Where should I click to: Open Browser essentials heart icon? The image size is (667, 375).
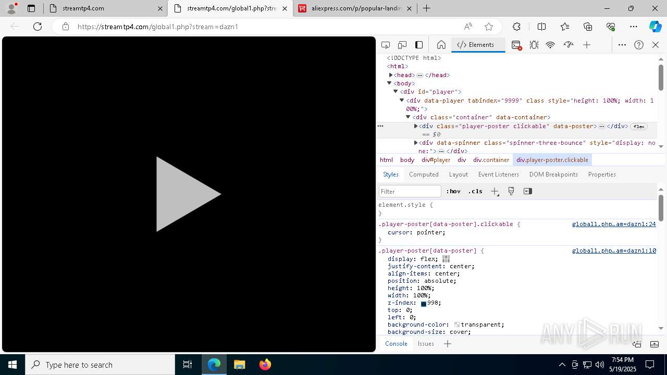coord(611,27)
